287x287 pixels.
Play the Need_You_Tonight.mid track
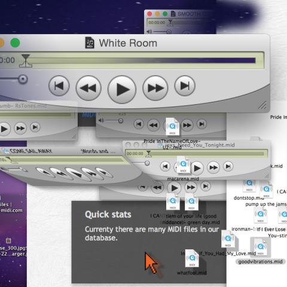click(x=197, y=168)
